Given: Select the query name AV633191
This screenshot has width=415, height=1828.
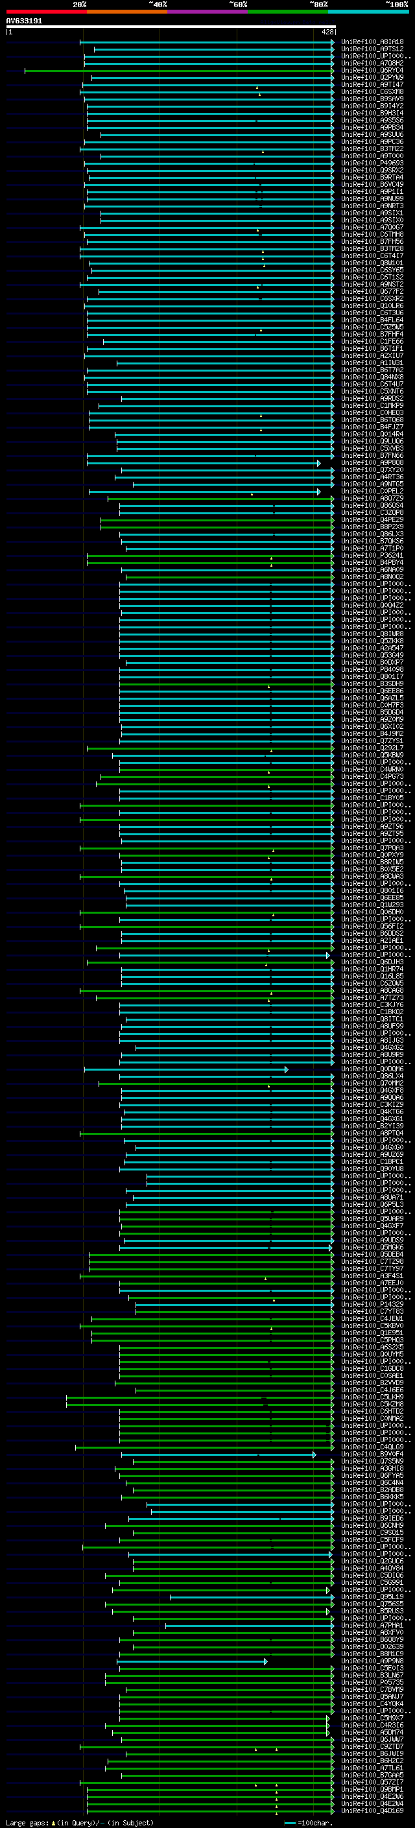Looking at the screenshot, I should [x=24, y=21].
